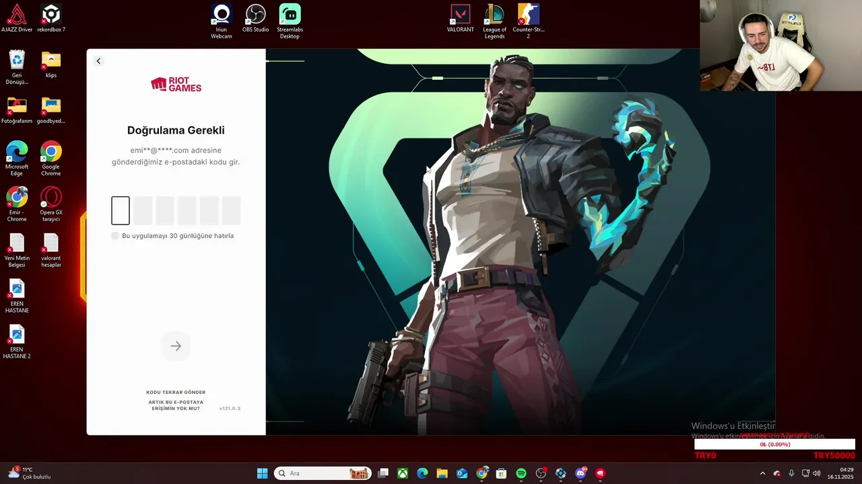Image resolution: width=862 pixels, height=484 pixels.
Task: Select Iriun Webcam desktop icon
Action: (222, 22)
